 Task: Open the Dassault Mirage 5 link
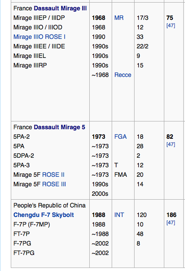click(x=60, y=127)
